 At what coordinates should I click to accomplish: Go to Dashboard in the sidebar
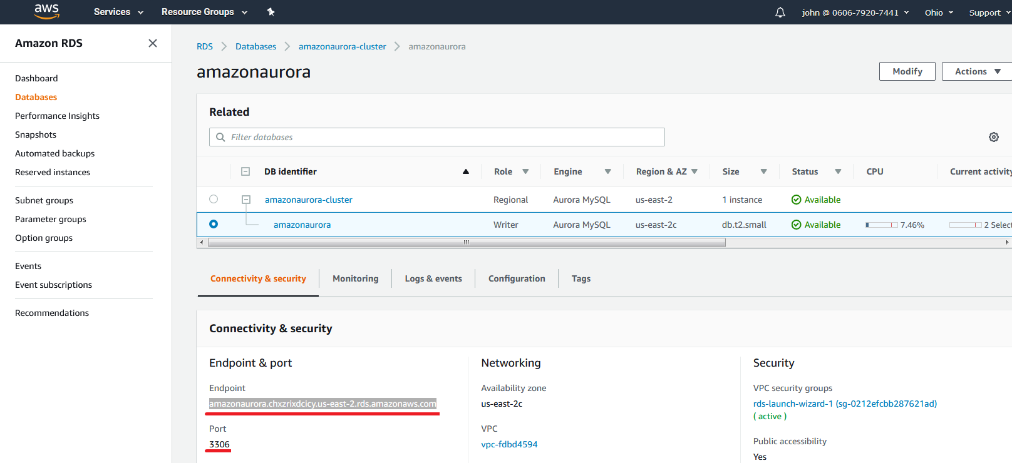coord(36,78)
